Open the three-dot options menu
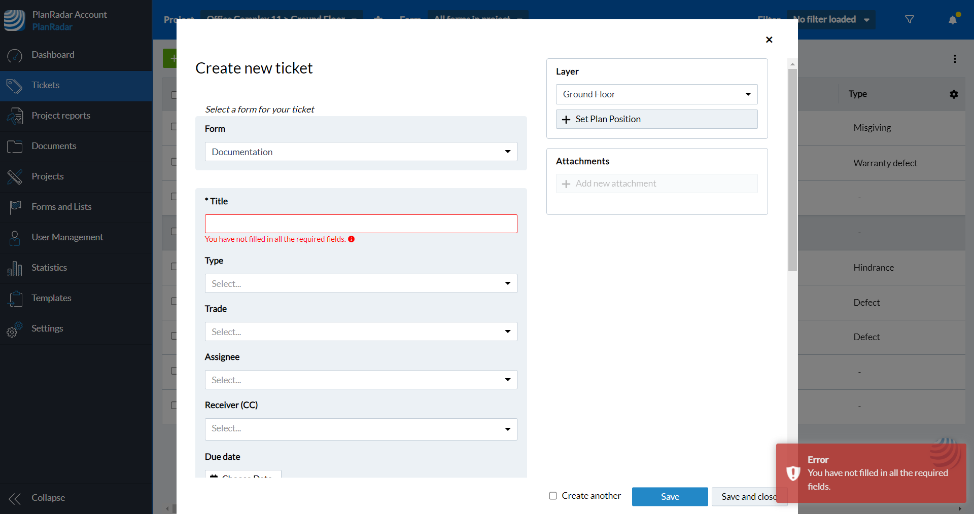 click(955, 59)
